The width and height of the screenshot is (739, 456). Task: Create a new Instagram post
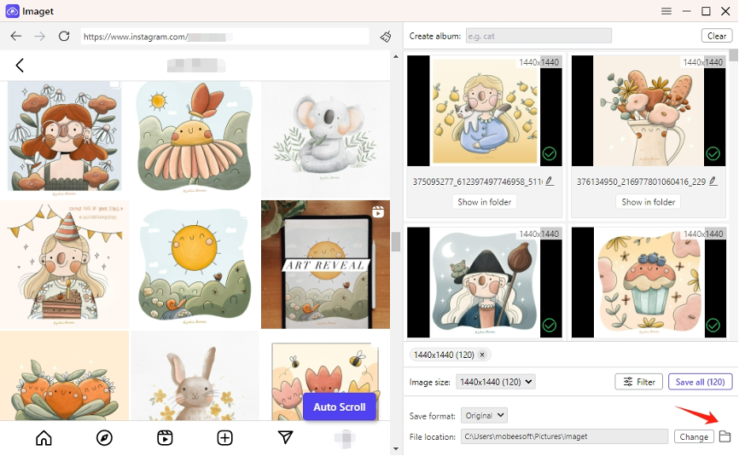(224, 438)
